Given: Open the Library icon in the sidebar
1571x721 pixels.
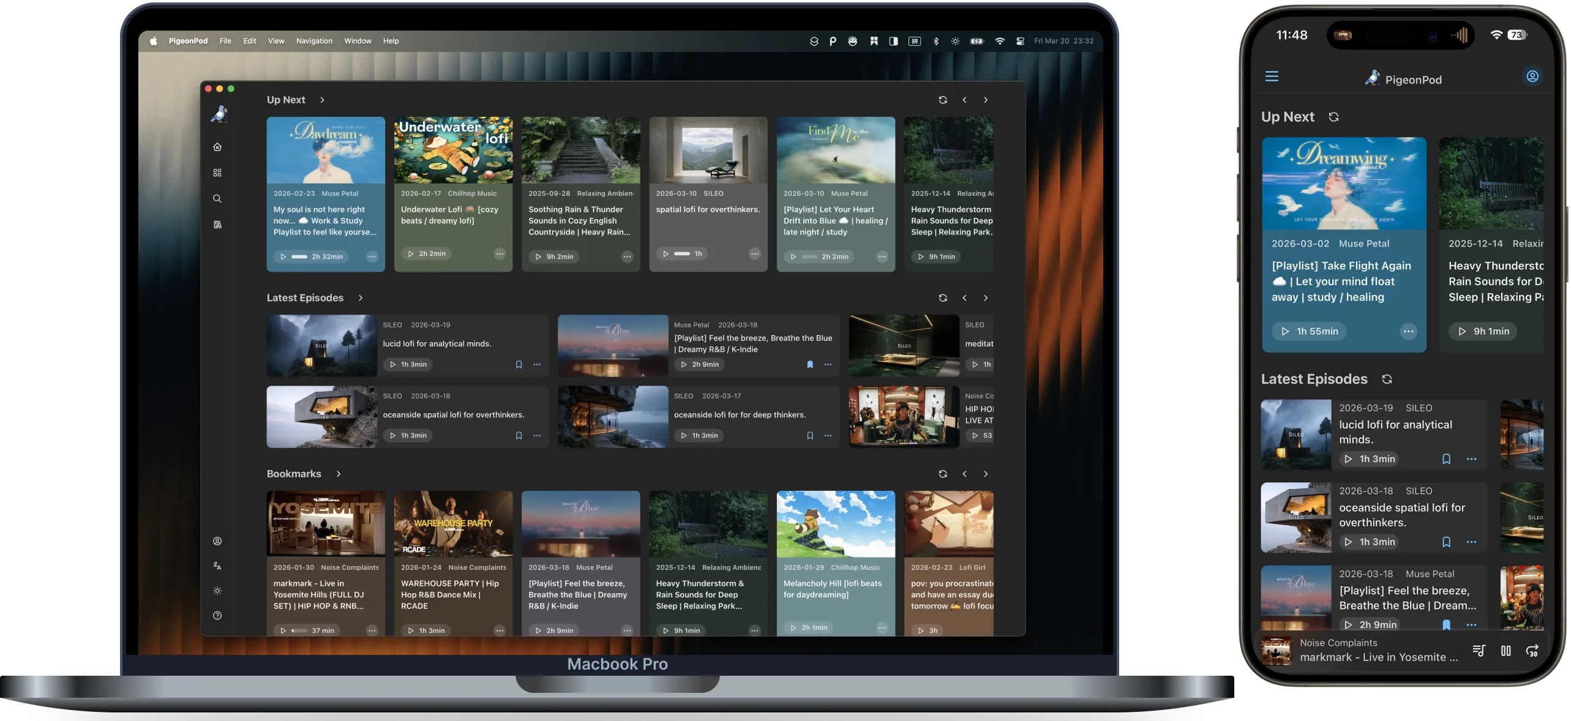Looking at the screenshot, I should pyautogui.click(x=217, y=224).
